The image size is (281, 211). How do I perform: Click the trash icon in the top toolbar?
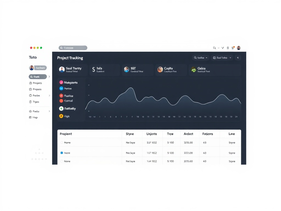coord(228,48)
